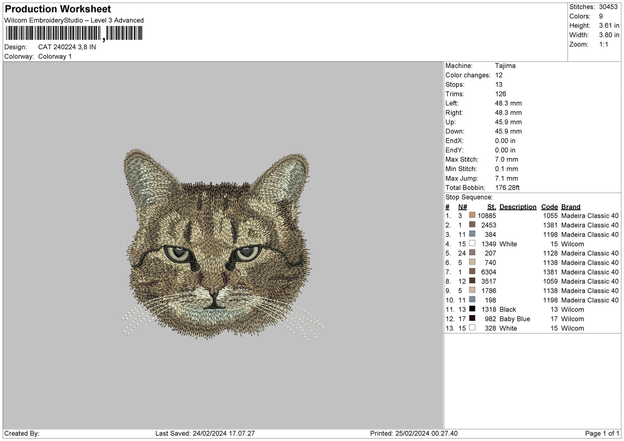Select design name CAT 240224 3,8 IN
The height and width of the screenshot is (441, 624).
[x=67, y=47]
